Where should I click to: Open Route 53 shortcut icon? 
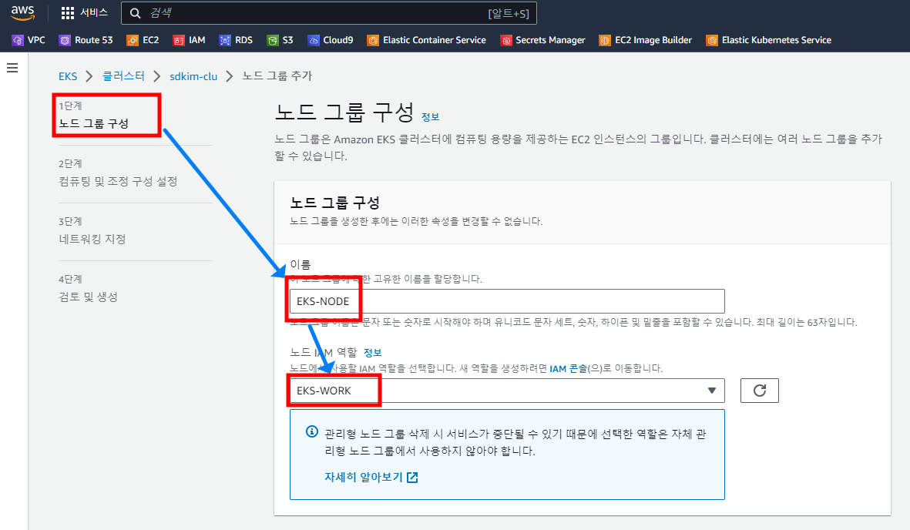pos(65,40)
